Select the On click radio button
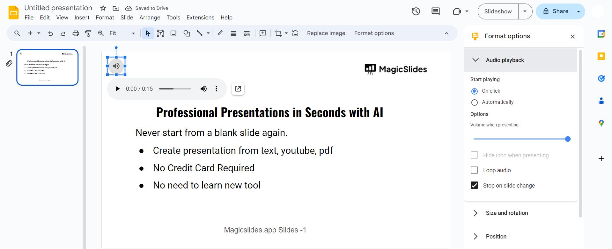The width and height of the screenshot is (612, 249). click(475, 91)
